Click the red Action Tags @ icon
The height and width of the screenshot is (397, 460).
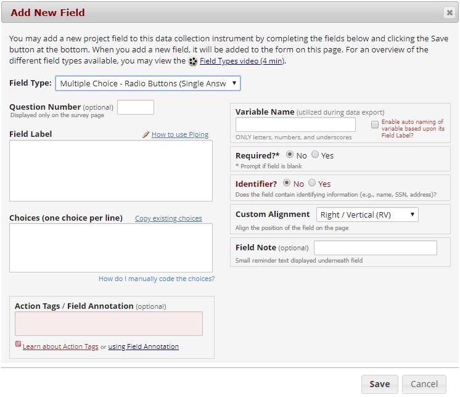[x=18, y=343]
